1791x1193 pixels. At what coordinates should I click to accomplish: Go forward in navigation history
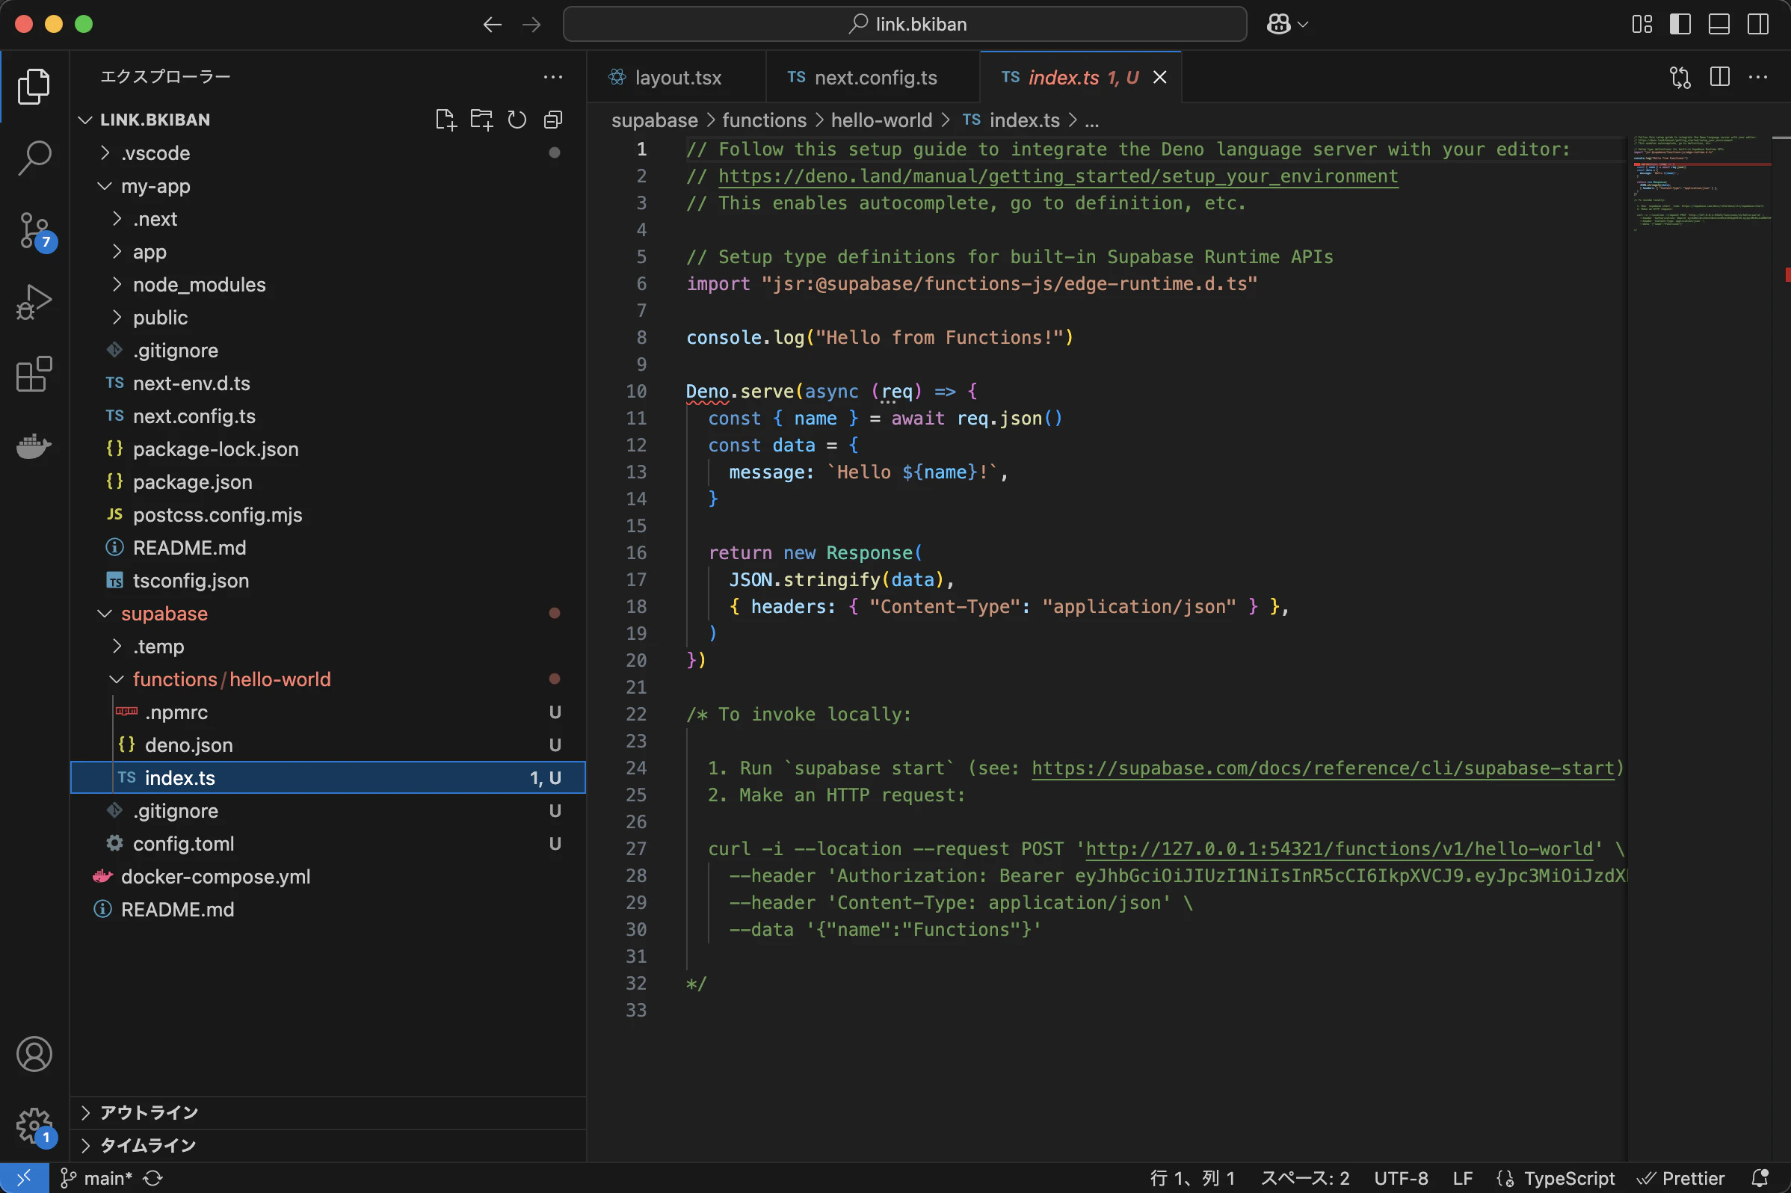(x=531, y=25)
